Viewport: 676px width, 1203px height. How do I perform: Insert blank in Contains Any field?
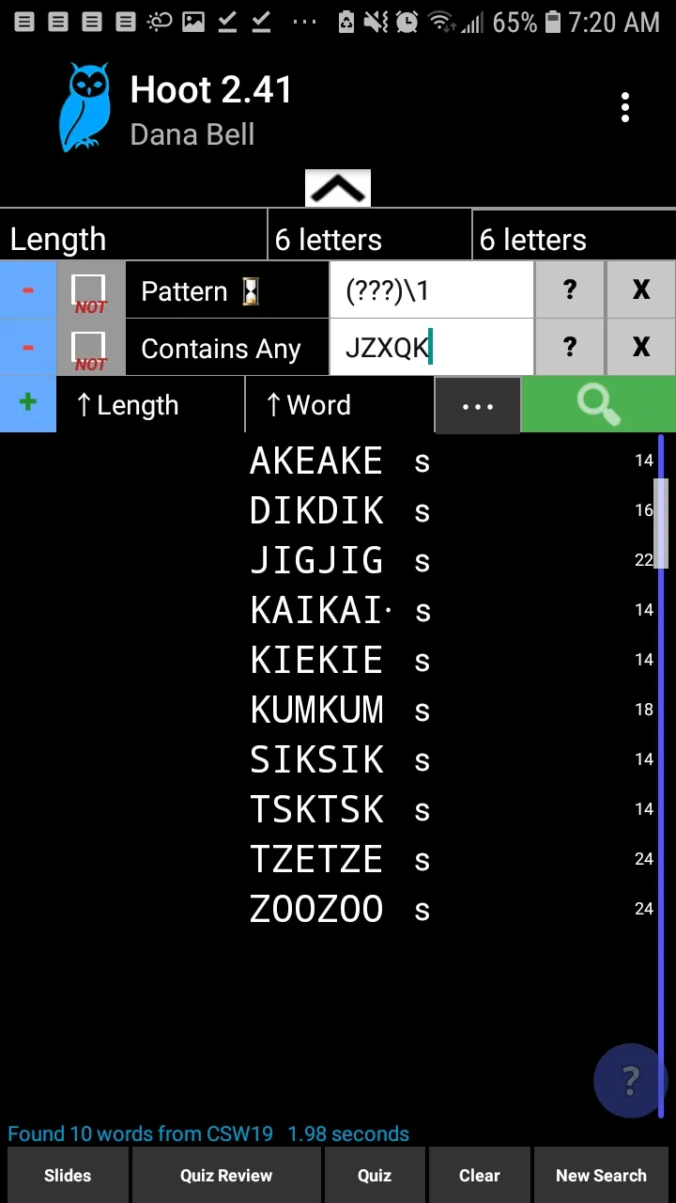tap(570, 348)
